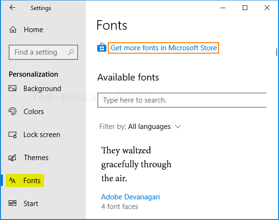Click the vertical scrollbar thumb
This screenshot has height=220, width=279.
point(276,52)
